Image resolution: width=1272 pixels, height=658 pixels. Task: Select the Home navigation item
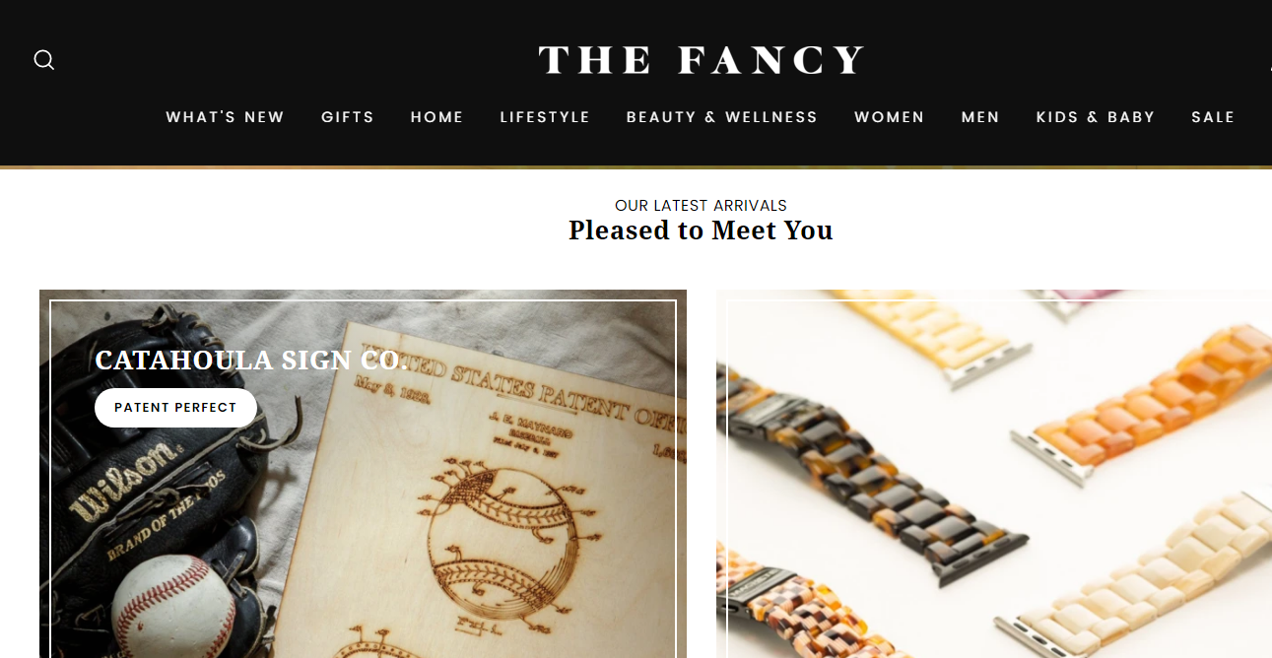tap(437, 117)
